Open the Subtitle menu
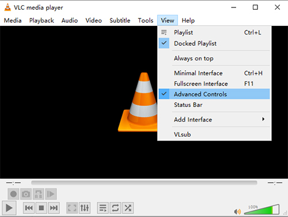Image resolution: width=288 pixels, height=217 pixels. [x=120, y=21]
